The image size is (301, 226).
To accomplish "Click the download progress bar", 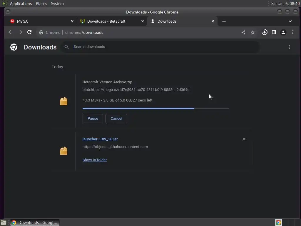I will [x=156, y=109].
